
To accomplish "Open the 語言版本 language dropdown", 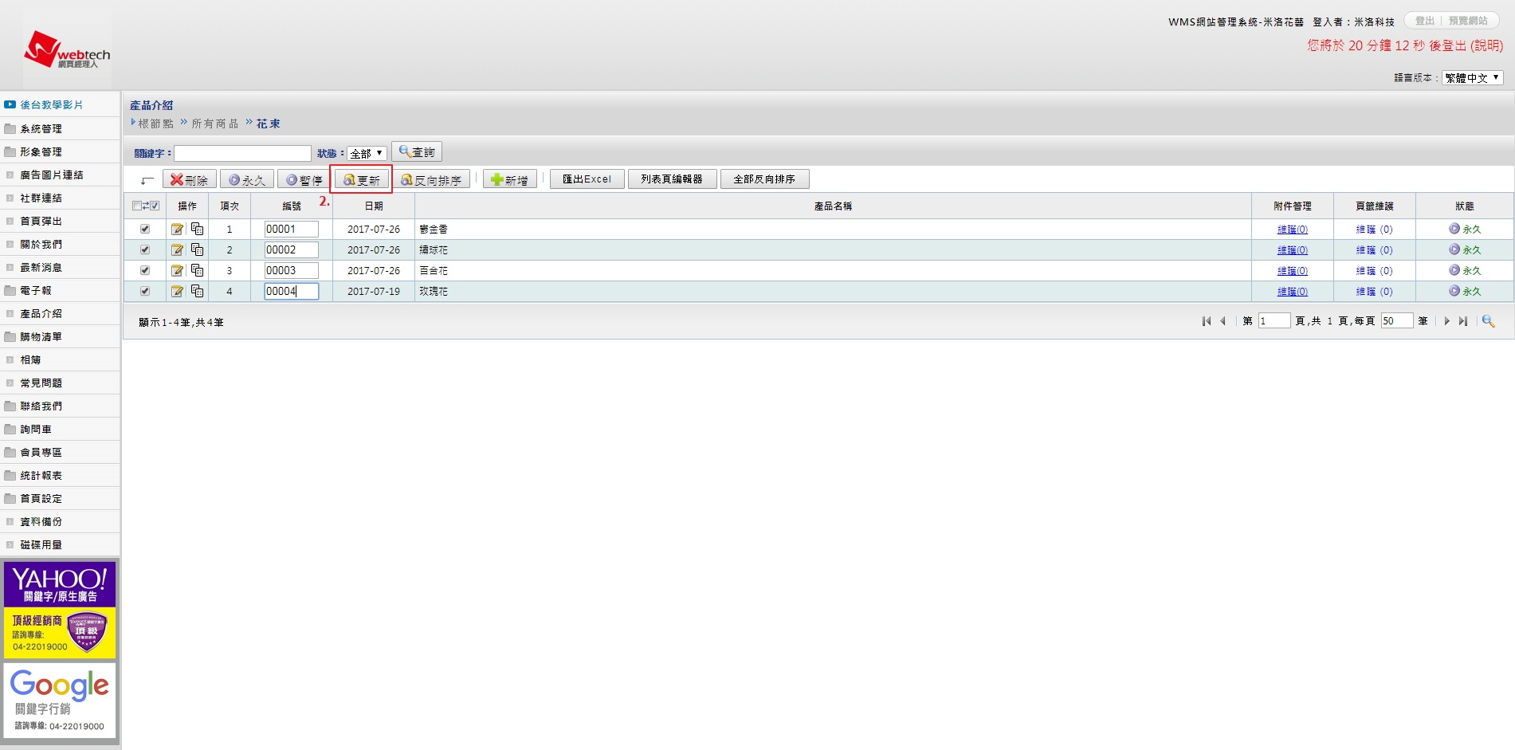I will tap(1471, 78).
